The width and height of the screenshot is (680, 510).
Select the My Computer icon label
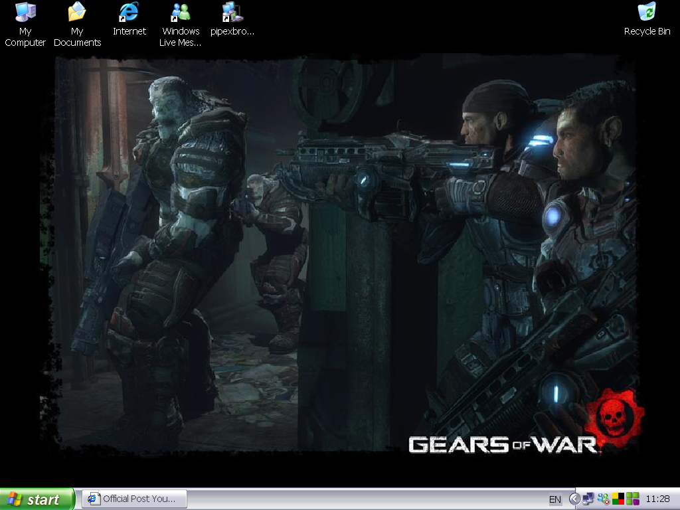click(x=25, y=37)
